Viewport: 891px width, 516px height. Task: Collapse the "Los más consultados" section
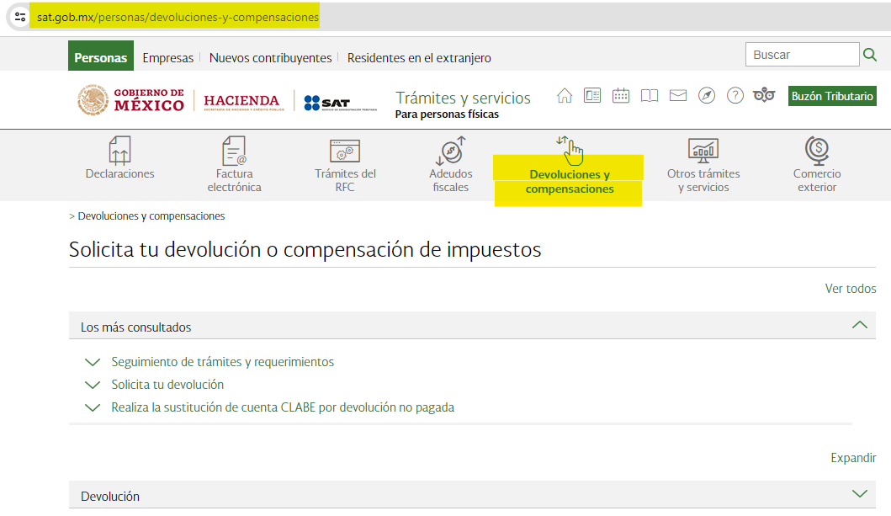click(x=859, y=326)
